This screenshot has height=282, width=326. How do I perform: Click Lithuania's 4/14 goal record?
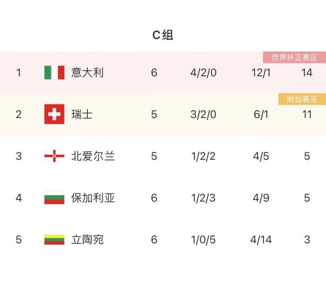(x=261, y=239)
